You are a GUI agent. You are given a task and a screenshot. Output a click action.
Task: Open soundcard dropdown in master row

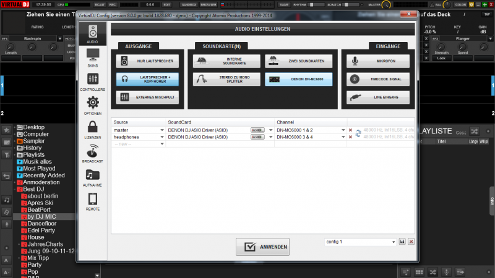[270, 130]
